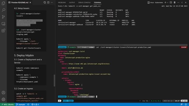Viewport: 189px width, 106px height.
Task: Click the panel chevron left of close
Action: coord(182,3)
